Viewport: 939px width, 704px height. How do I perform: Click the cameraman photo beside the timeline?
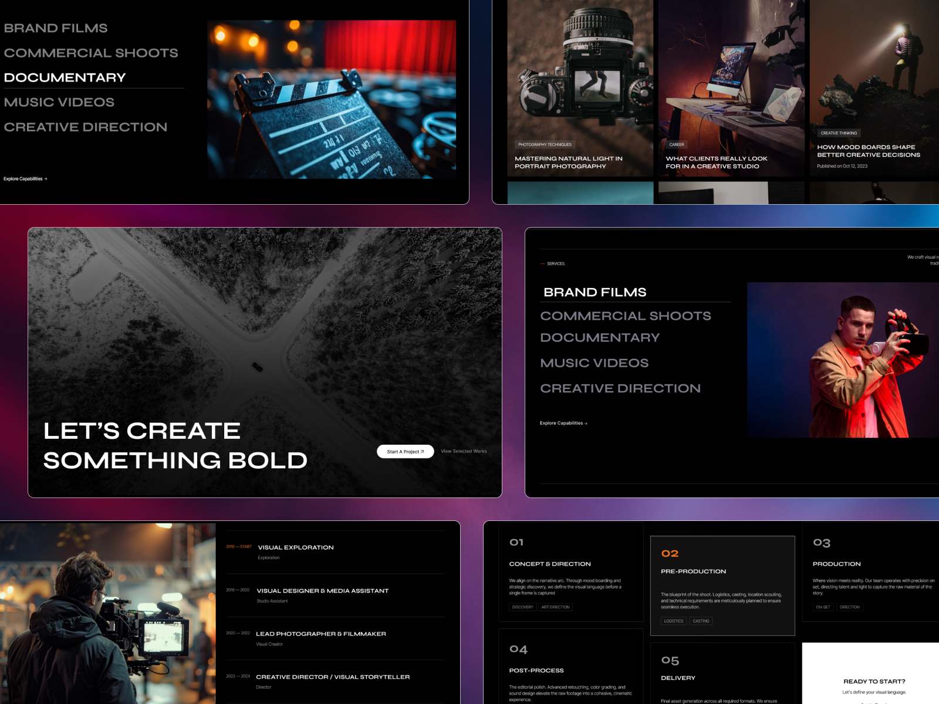pos(108,614)
